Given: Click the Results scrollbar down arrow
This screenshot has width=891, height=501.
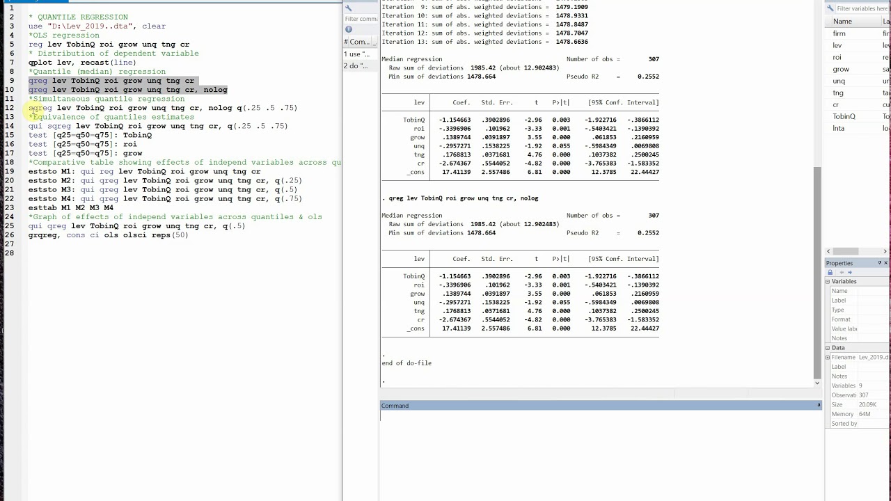Looking at the screenshot, I should coord(817,383).
